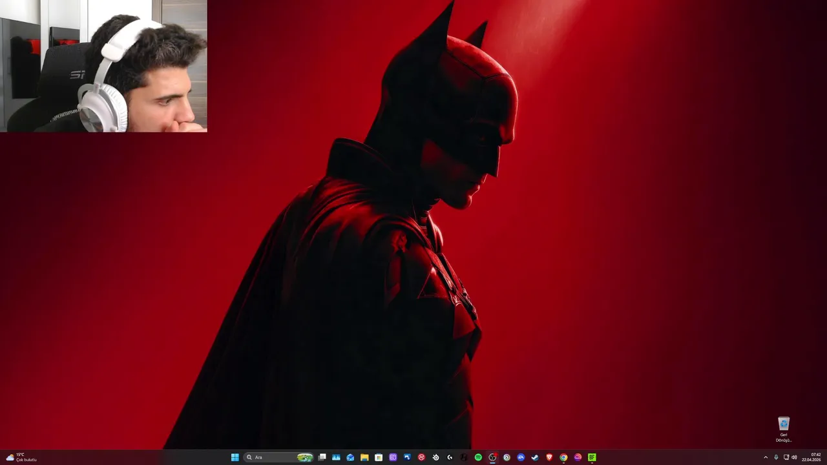
Task: Select the webcam overlay thumbnail
Action: [103, 66]
